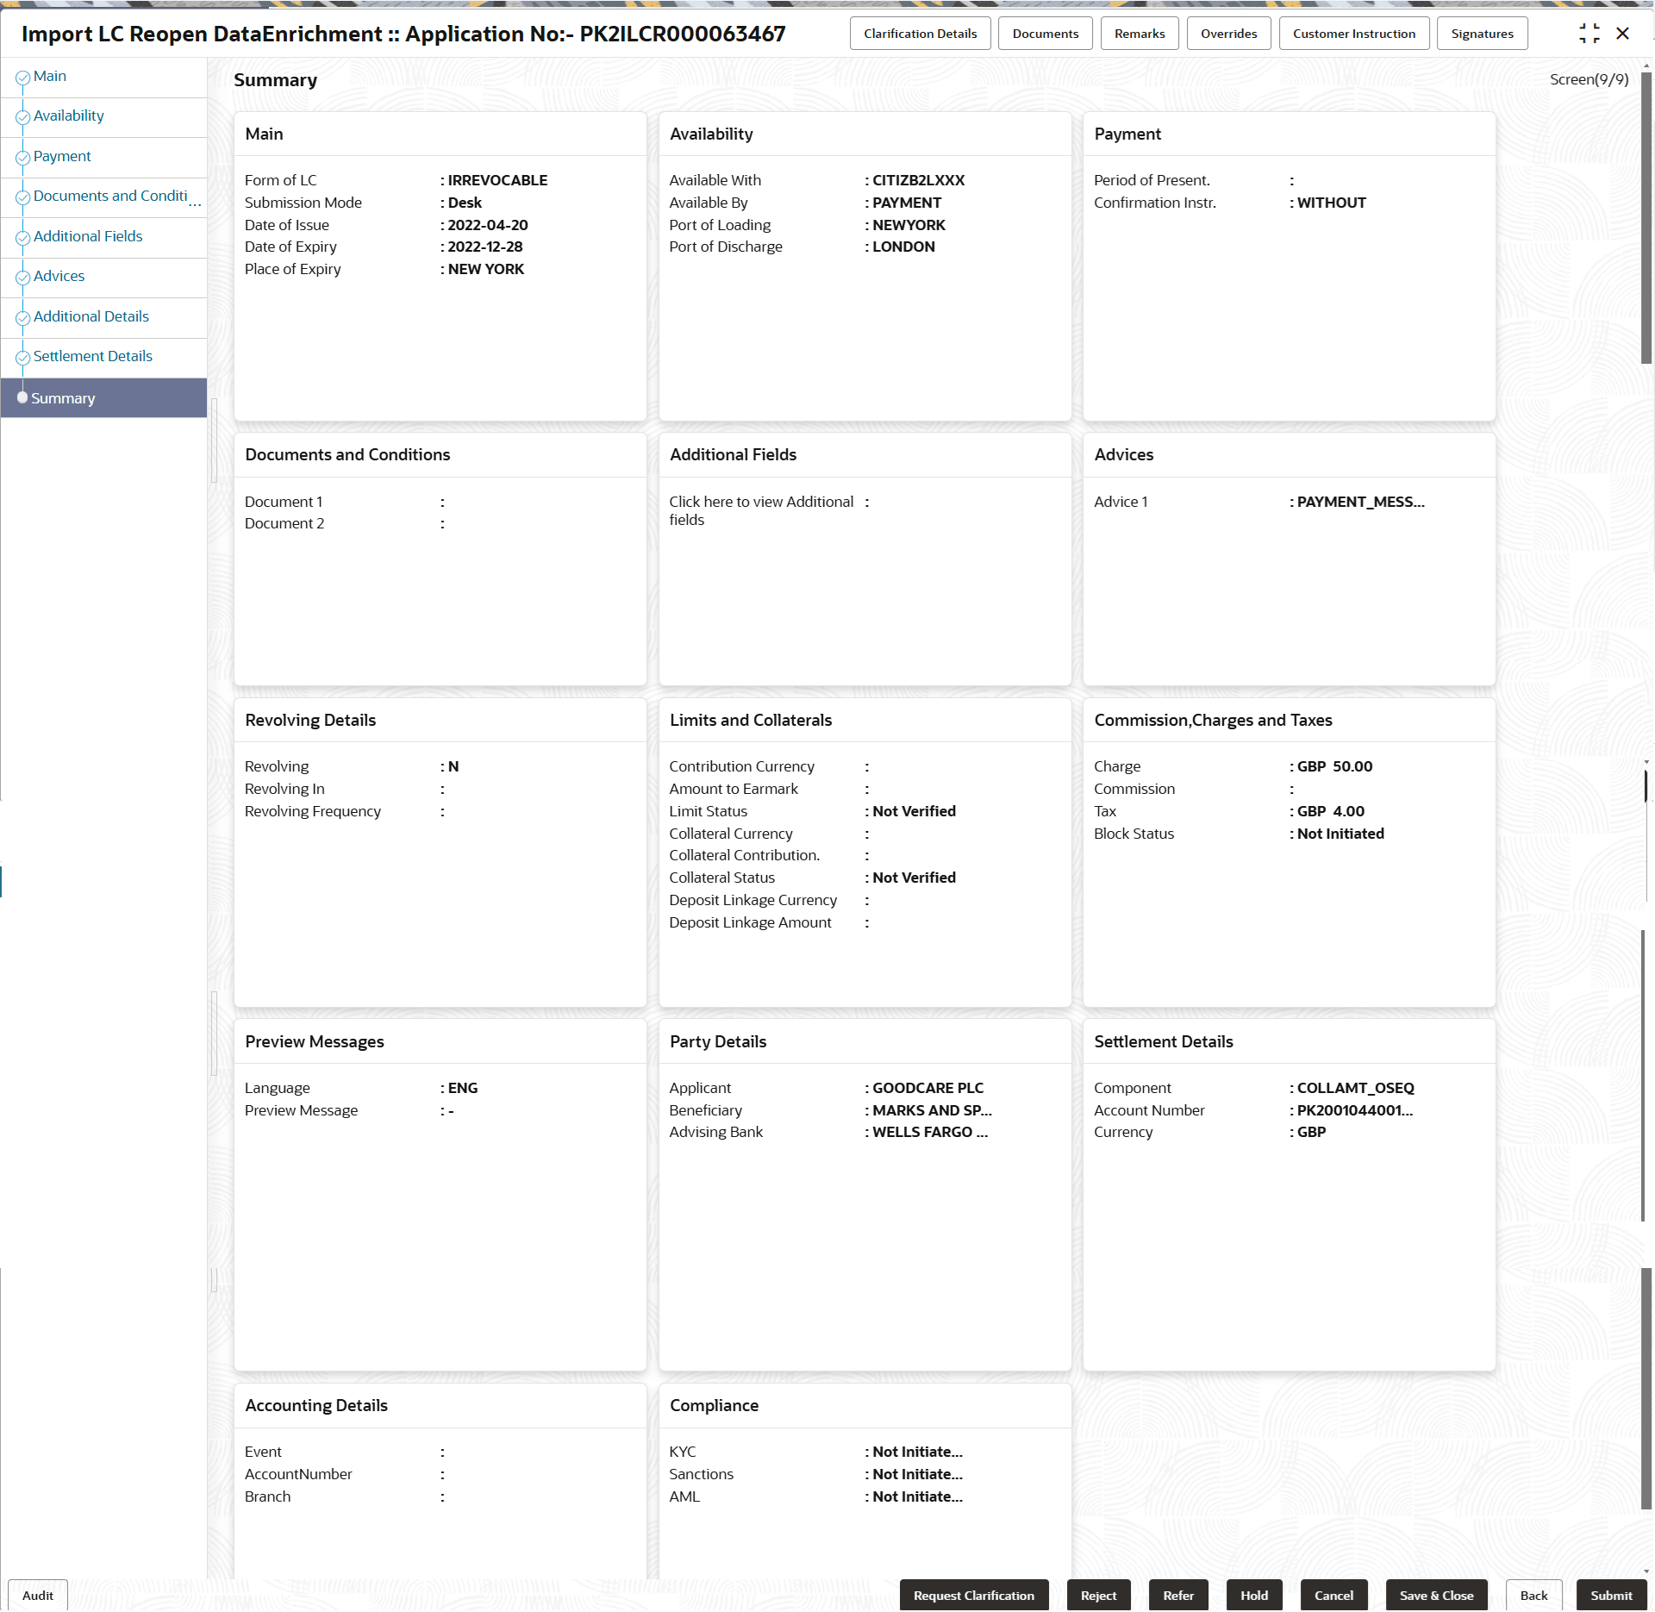Open the Remarks dialog

(1139, 33)
